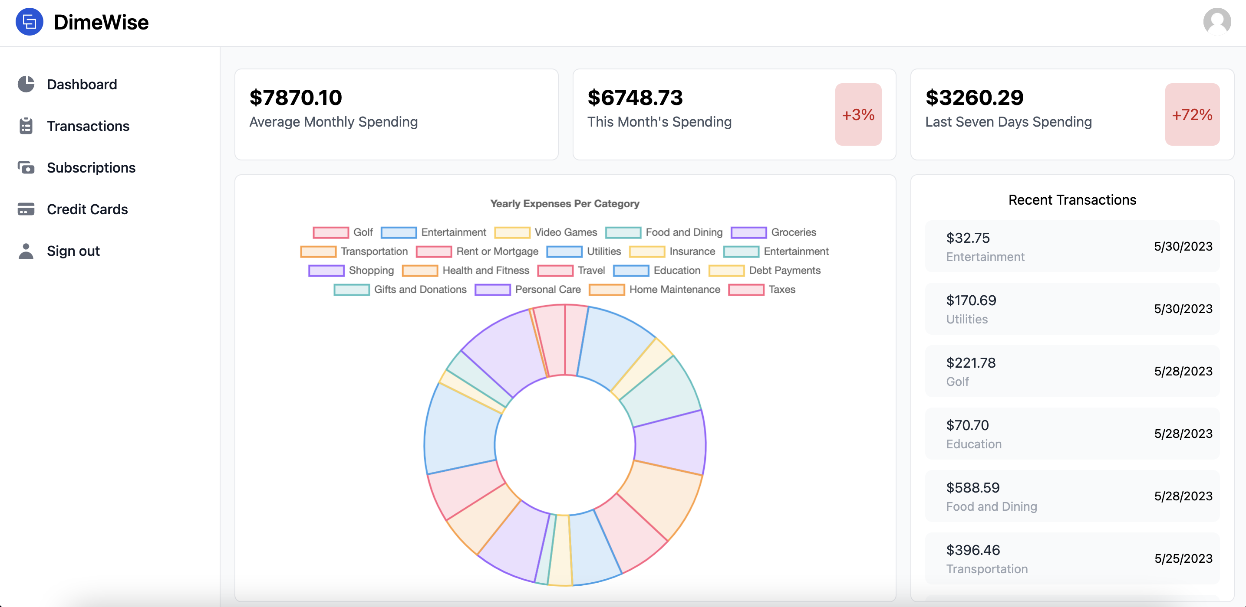The width and height of the screenshot is (1246, 607).
Task: Toggle the Utilities legend swatch
Action: point(564,251)
